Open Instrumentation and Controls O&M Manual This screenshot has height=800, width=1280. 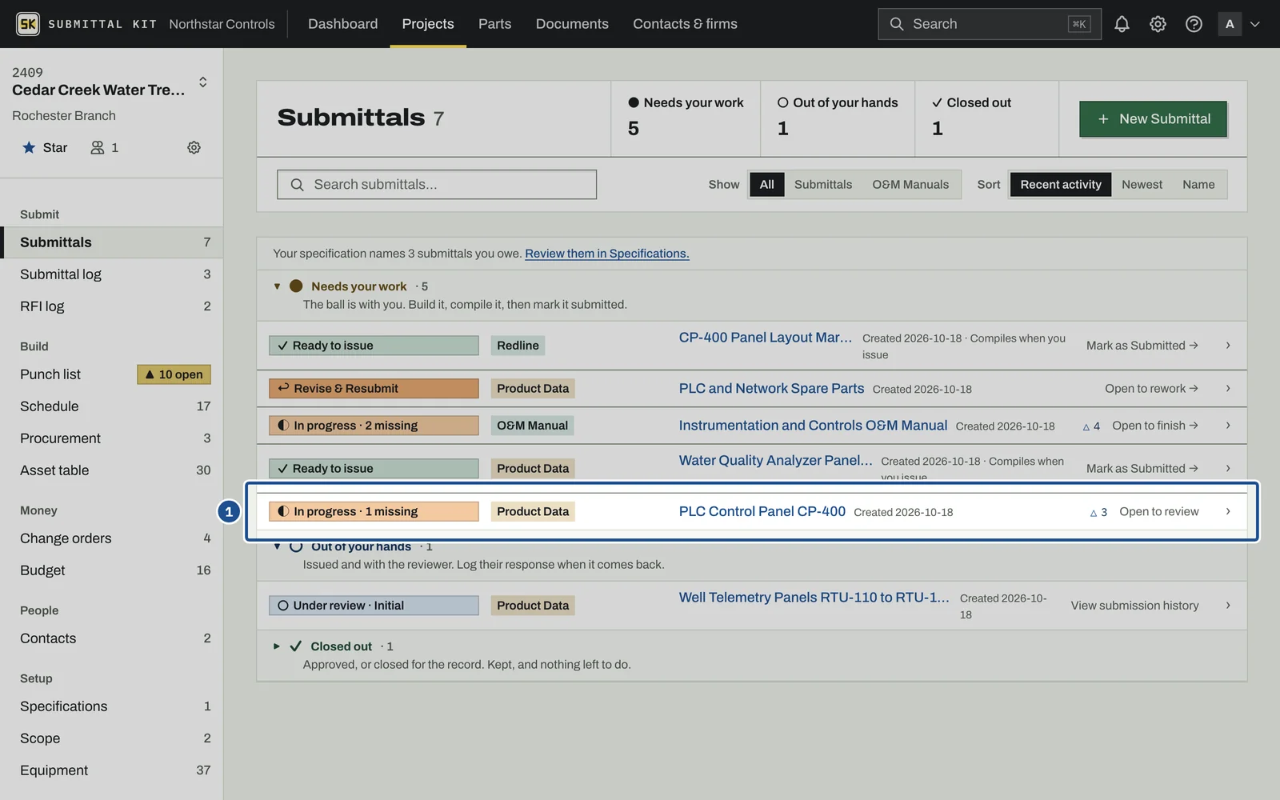click(813, 426)
